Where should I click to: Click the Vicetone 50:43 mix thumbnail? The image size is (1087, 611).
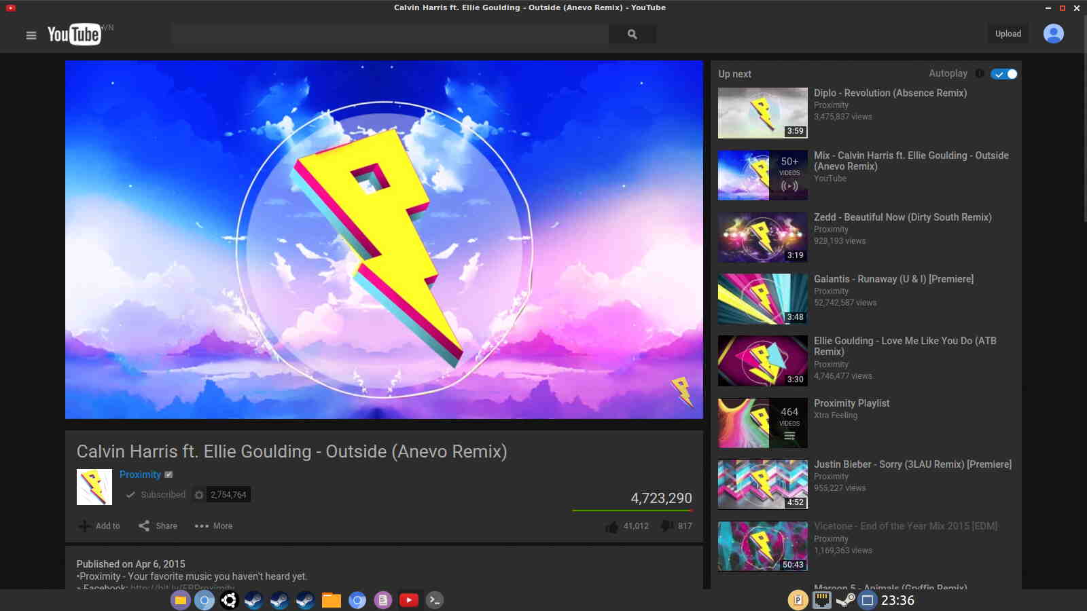pos(763,546)
